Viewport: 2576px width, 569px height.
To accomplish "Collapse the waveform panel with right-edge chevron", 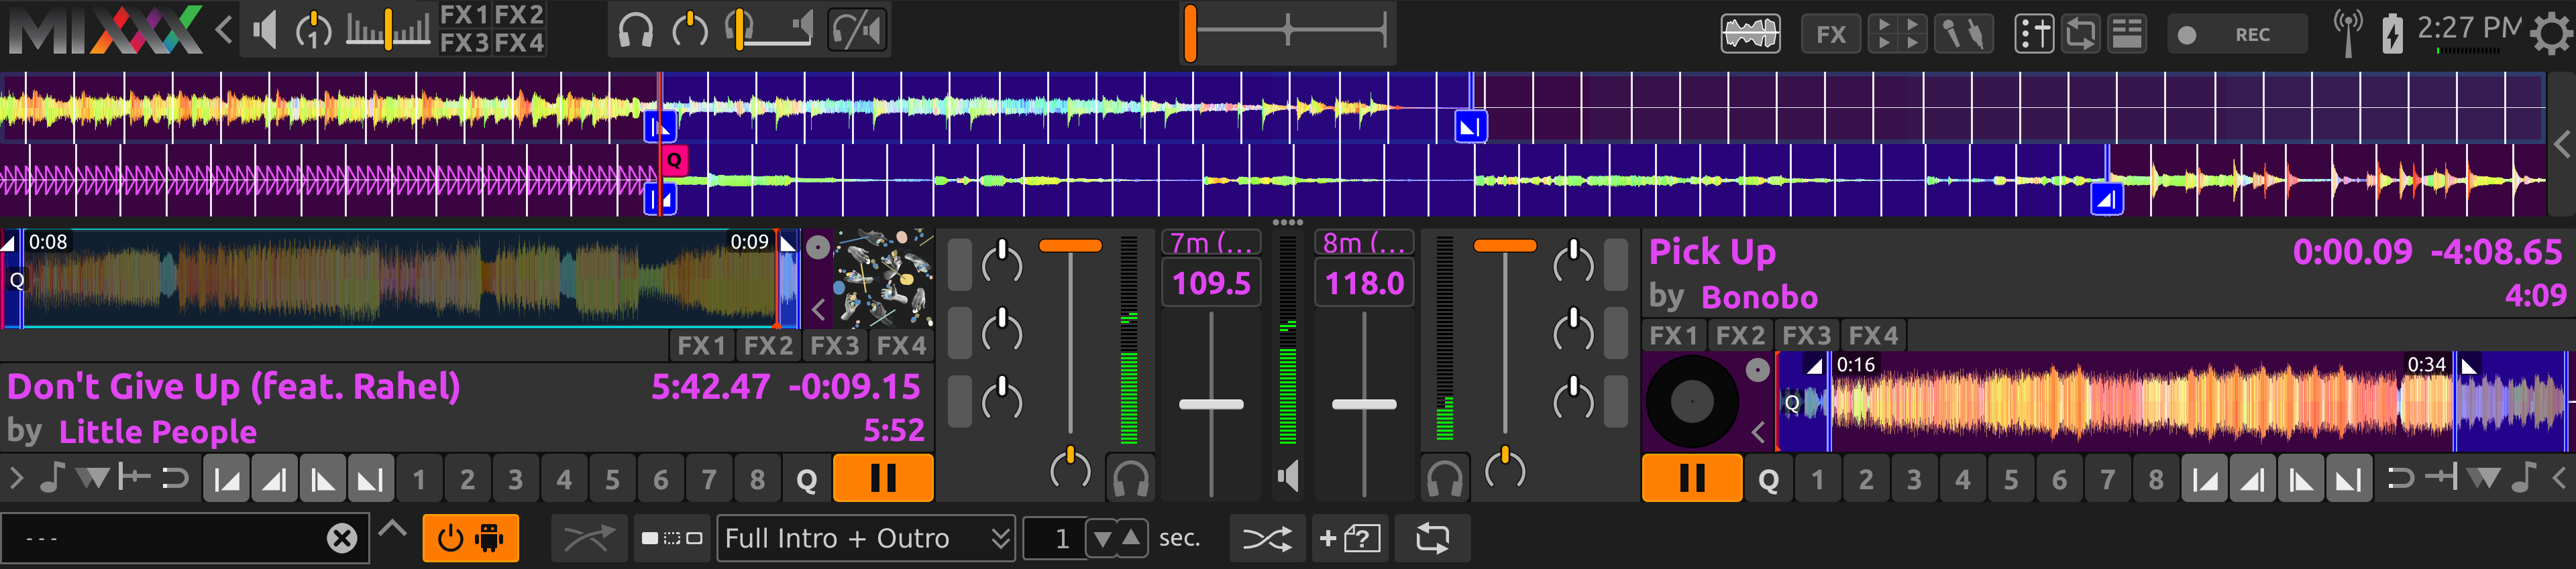I will tap(2562, 145).
